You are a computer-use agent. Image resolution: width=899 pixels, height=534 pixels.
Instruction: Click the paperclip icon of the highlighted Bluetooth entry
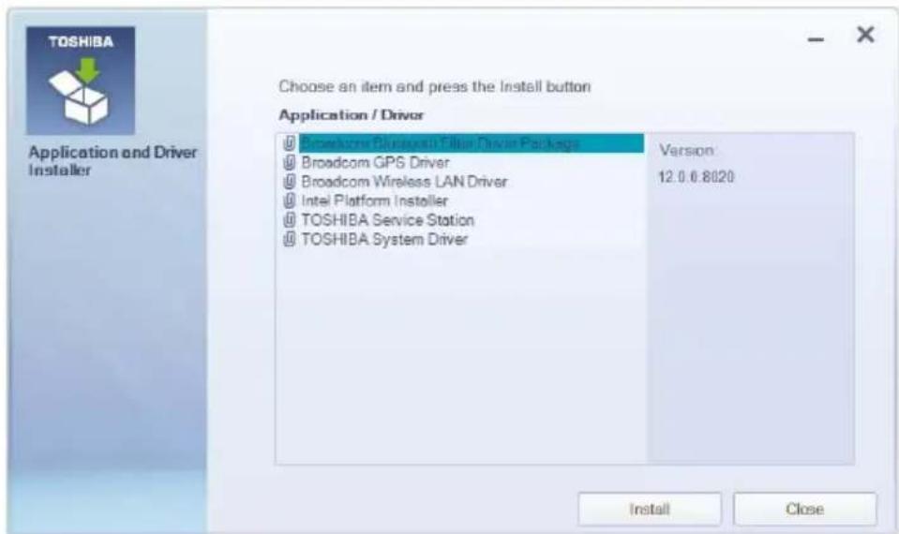pos(290,143)
